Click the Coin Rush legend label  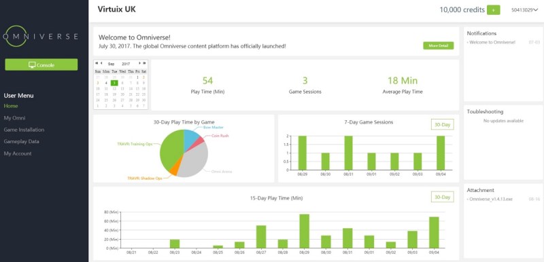220,136
